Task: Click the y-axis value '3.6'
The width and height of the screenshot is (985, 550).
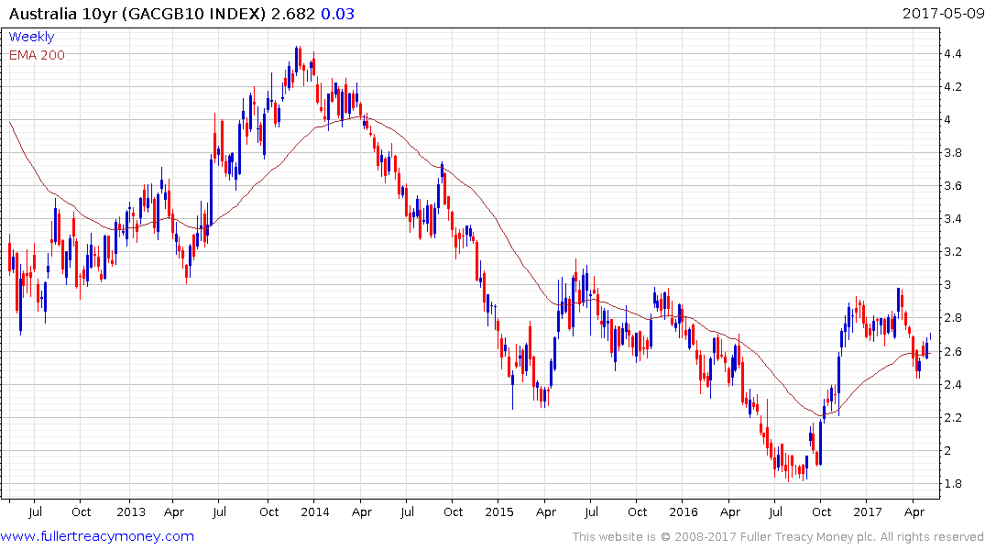Action: pos(952,186)
